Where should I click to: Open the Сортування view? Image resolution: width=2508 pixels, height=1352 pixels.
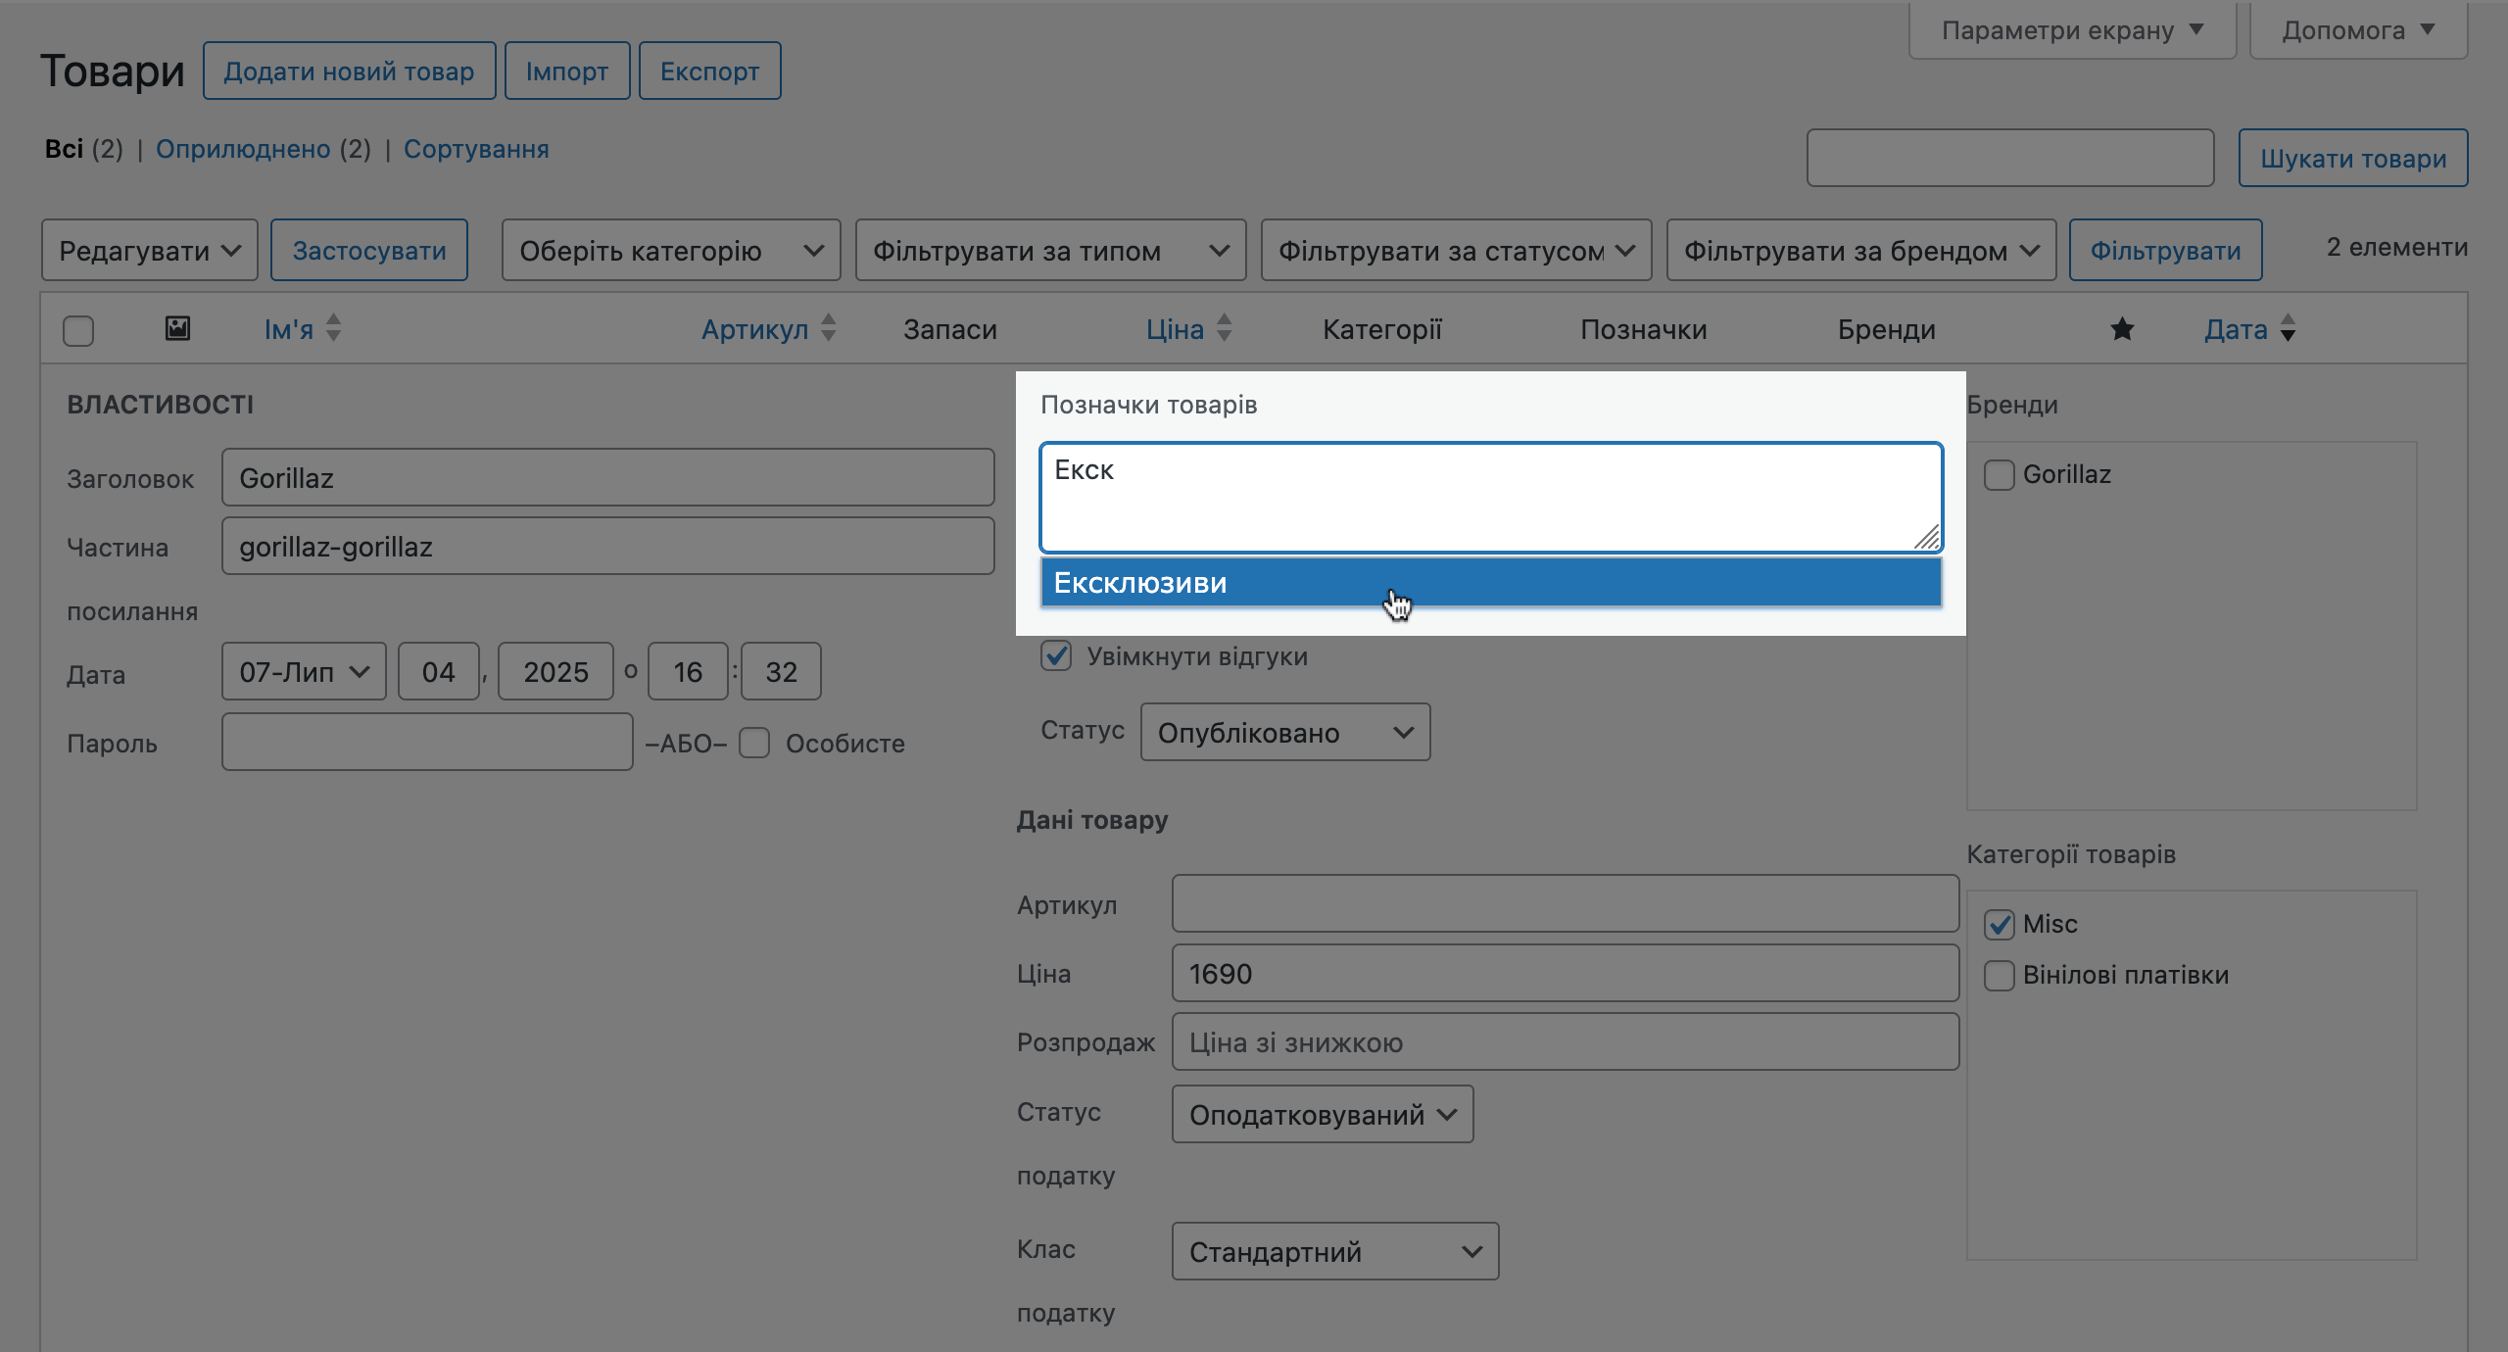(x=476, y=149)
